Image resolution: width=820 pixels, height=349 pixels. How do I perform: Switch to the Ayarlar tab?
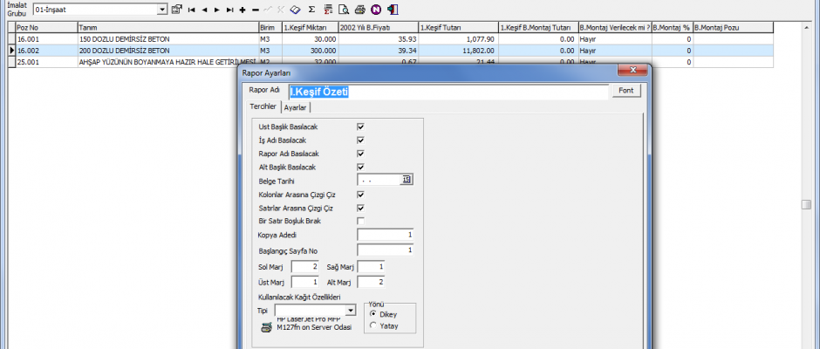[296, 107]
